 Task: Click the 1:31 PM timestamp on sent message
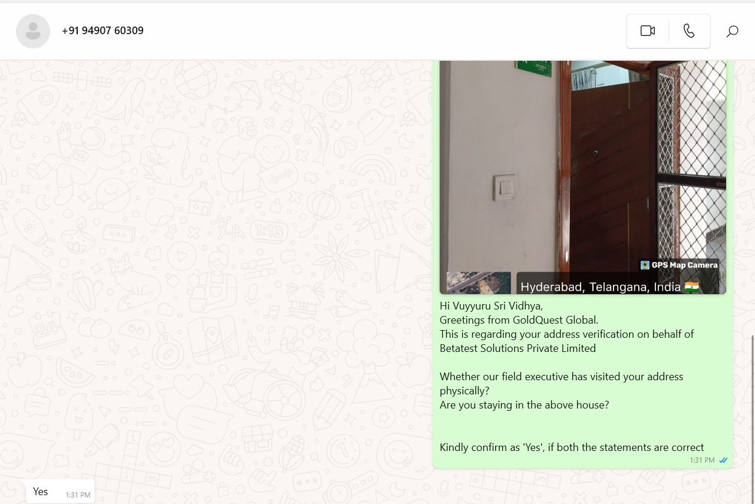click(702, 460)
